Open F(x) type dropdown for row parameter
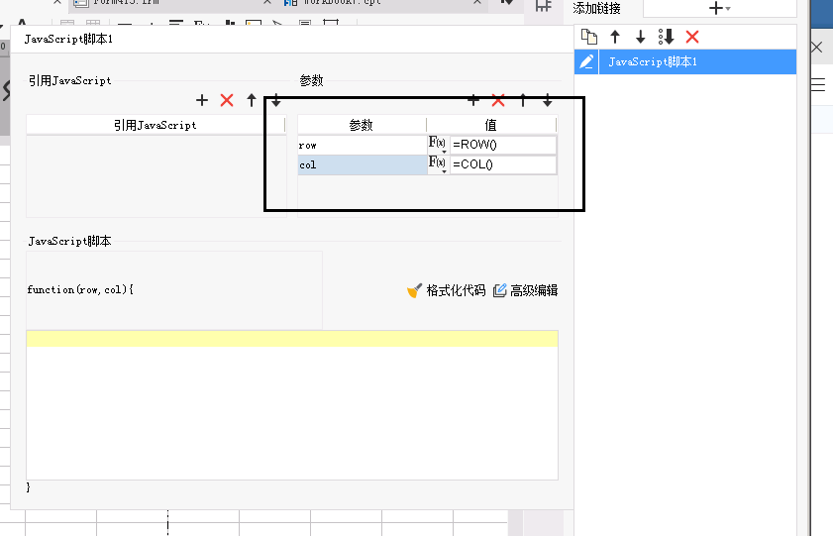The width and height of the screenshot is (833, 536). point(438,145)
